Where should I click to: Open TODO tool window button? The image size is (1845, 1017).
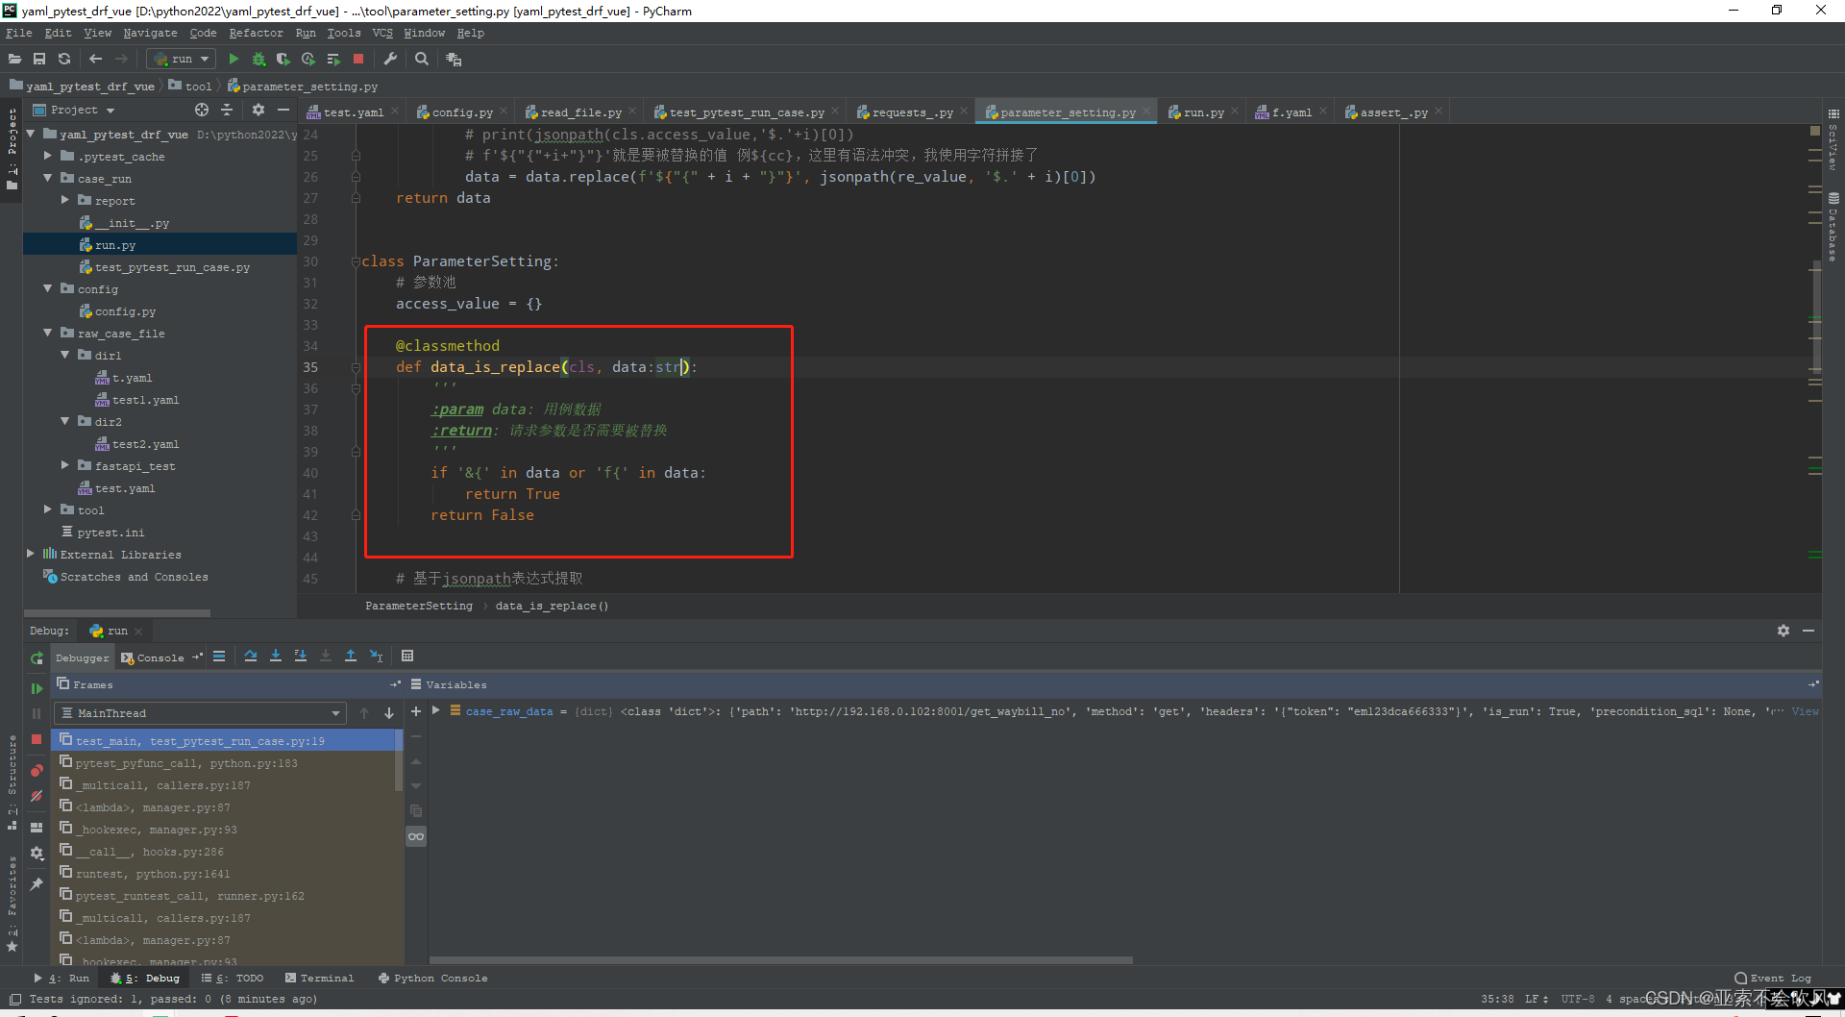233,978
